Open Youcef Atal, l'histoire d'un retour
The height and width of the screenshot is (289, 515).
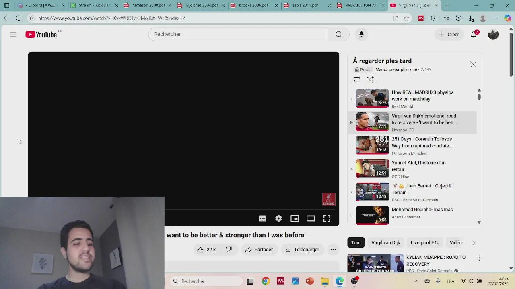(x=412, y=169)
